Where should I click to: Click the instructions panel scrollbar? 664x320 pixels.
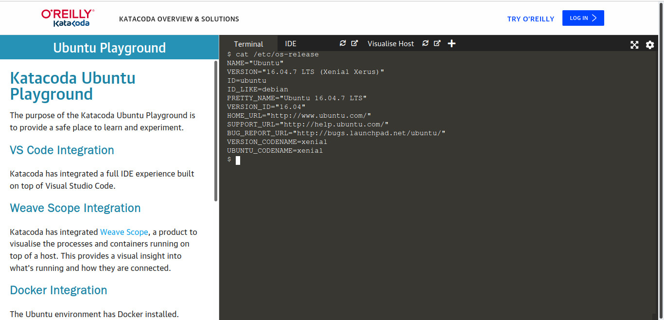(216, 130)
